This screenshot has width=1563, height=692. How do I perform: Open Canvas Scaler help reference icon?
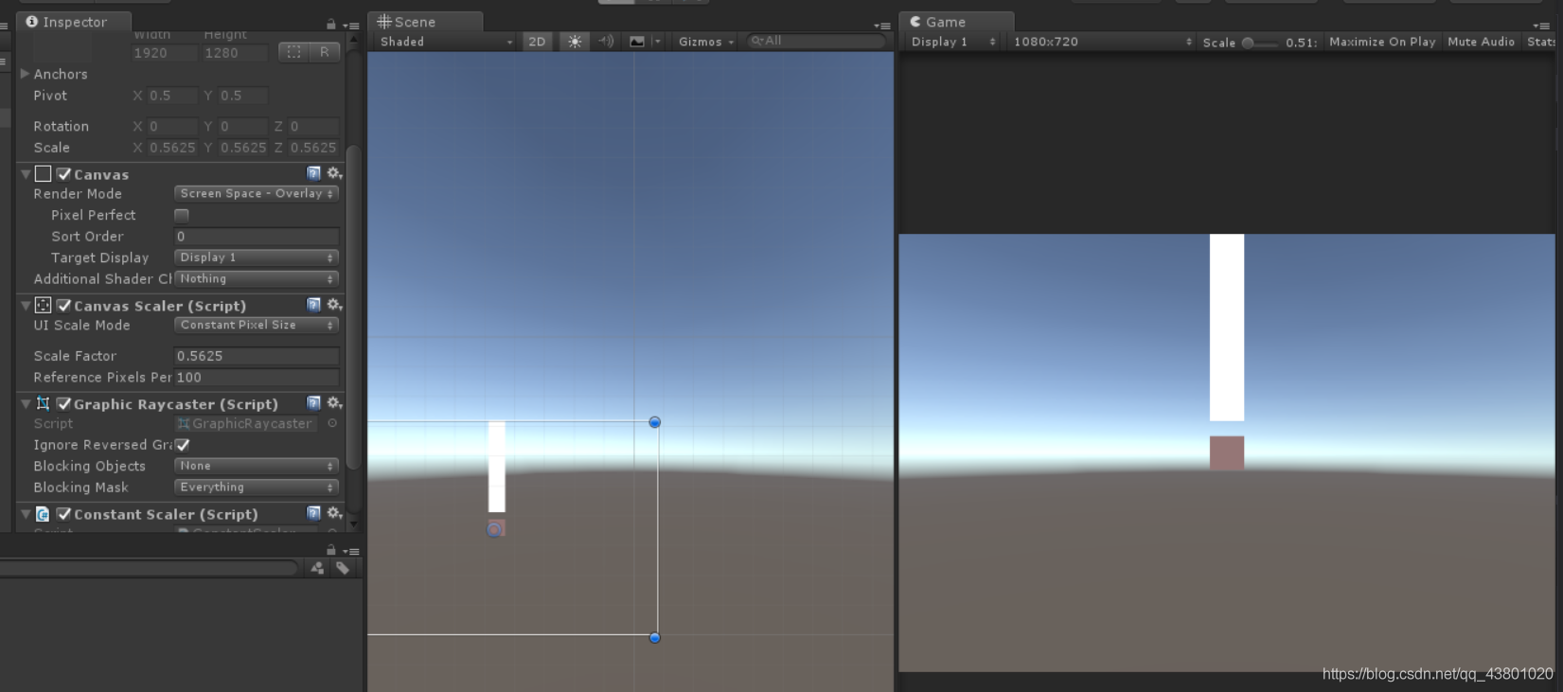[313, 305]
